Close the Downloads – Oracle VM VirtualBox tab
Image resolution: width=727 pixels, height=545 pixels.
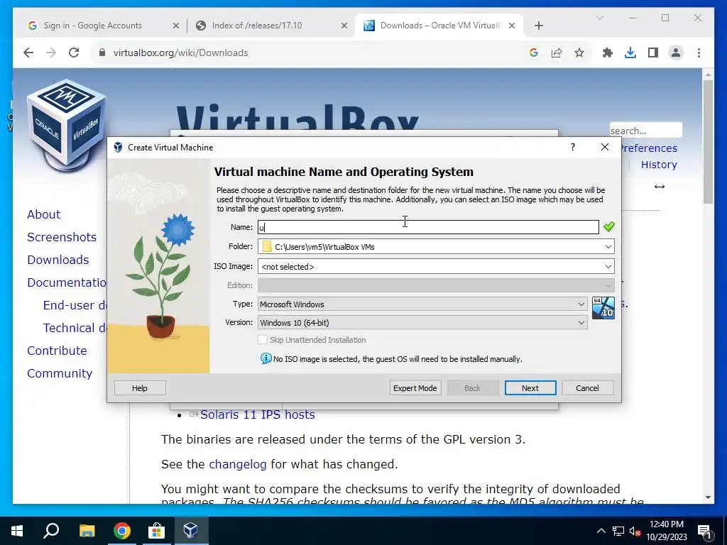[512, 26]
